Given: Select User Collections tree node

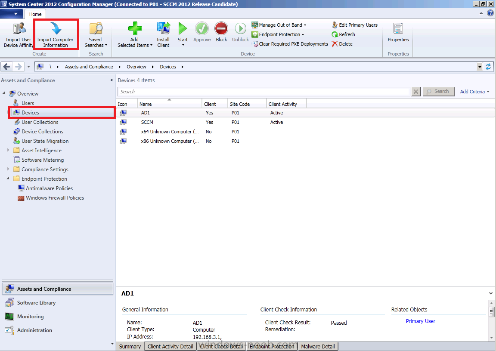Looking at the screenshot, I should pyautogui.click(x=40, y=122).
